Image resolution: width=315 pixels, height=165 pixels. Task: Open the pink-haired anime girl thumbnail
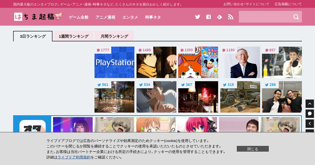197,125
